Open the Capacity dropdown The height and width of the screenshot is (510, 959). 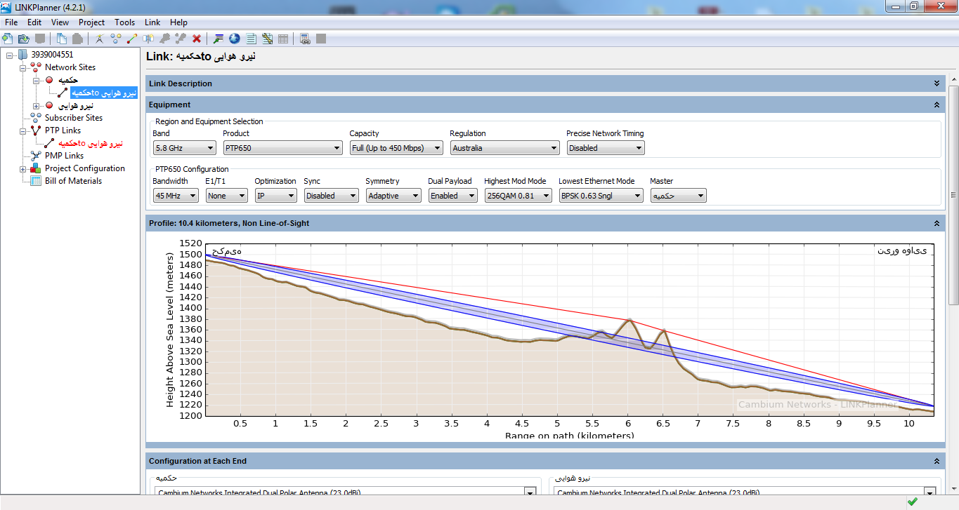tap(397, 148)
